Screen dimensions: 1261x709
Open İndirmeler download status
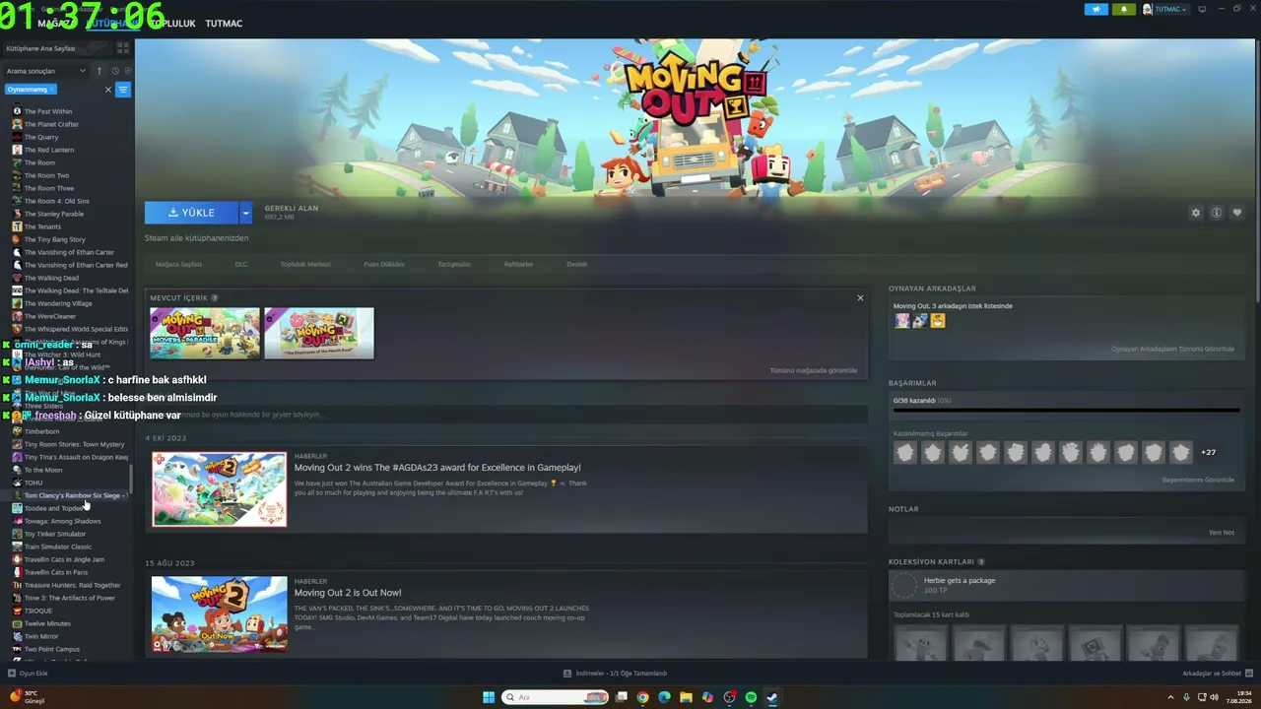616,674
